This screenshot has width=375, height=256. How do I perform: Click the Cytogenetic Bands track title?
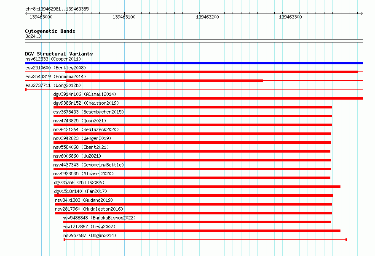(50, 31)
